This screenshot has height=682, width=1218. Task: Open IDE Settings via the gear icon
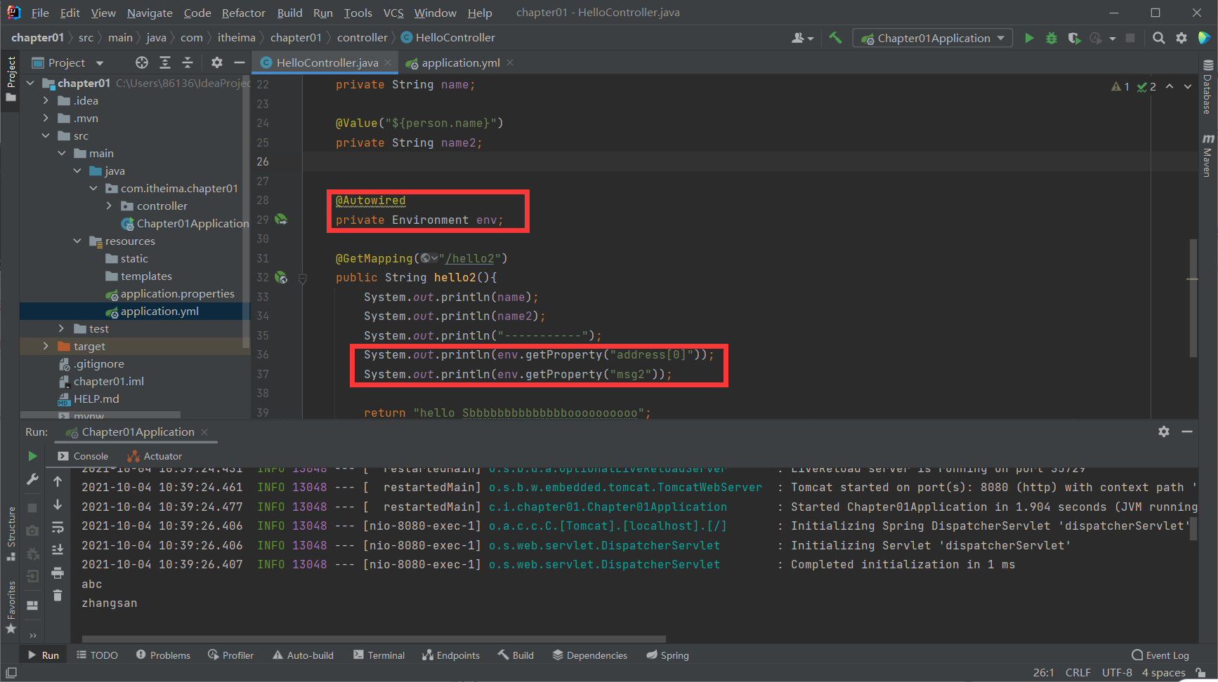click(1181, 39)
